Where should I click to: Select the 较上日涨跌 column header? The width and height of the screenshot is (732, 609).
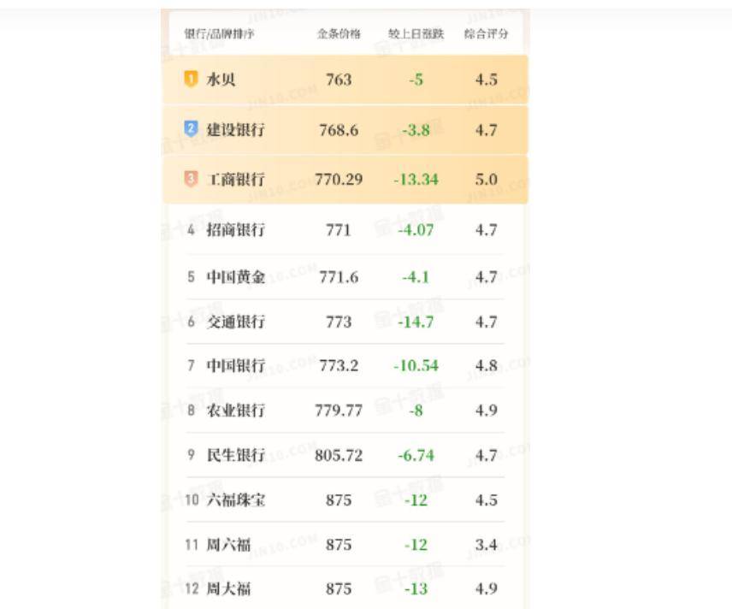coord(416,33)
